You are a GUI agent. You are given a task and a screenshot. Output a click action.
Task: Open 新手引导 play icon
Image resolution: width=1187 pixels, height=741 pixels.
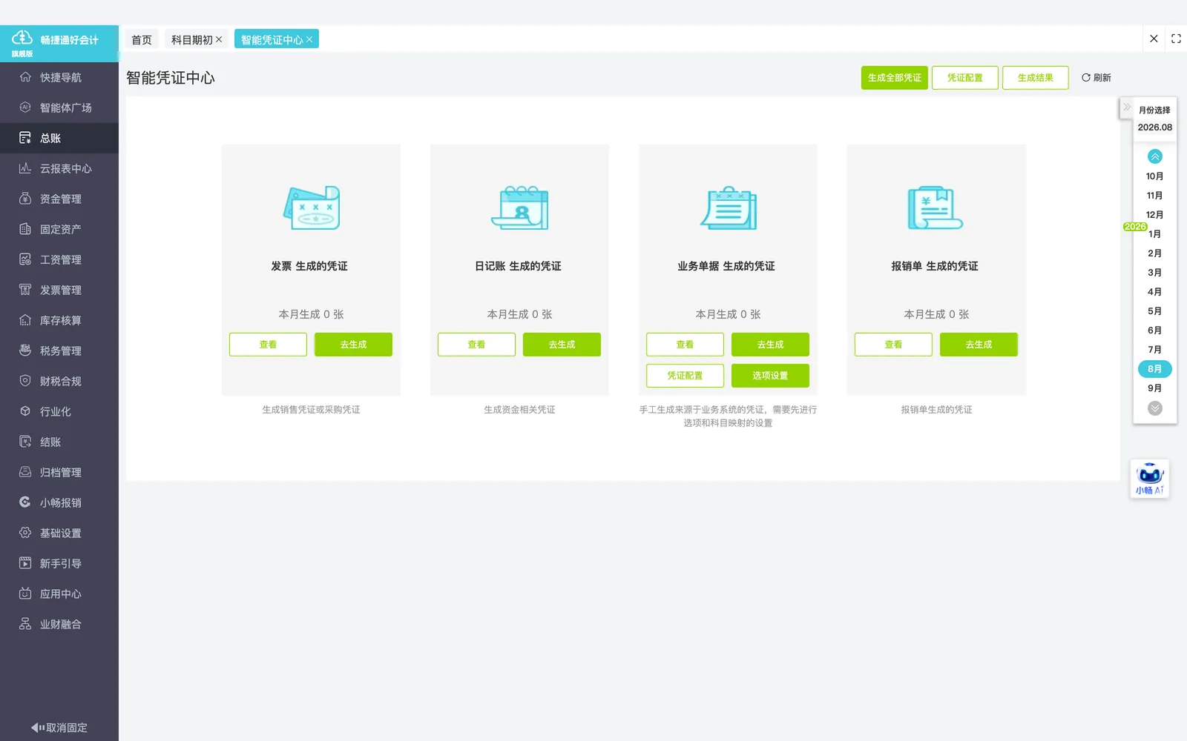25,563
